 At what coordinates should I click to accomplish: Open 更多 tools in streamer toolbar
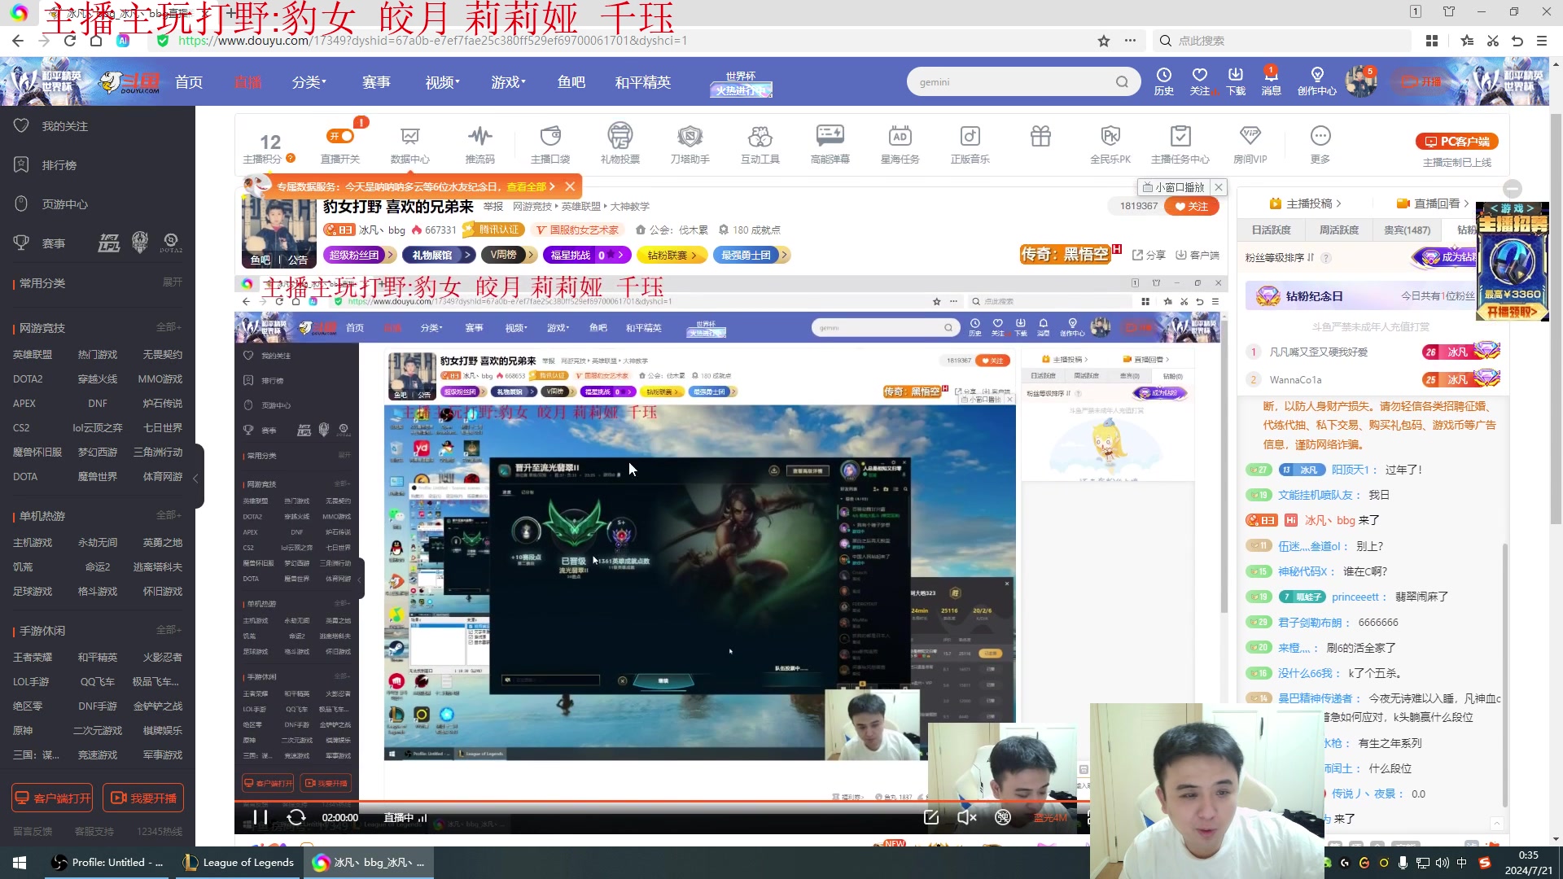pos(1320,144)
